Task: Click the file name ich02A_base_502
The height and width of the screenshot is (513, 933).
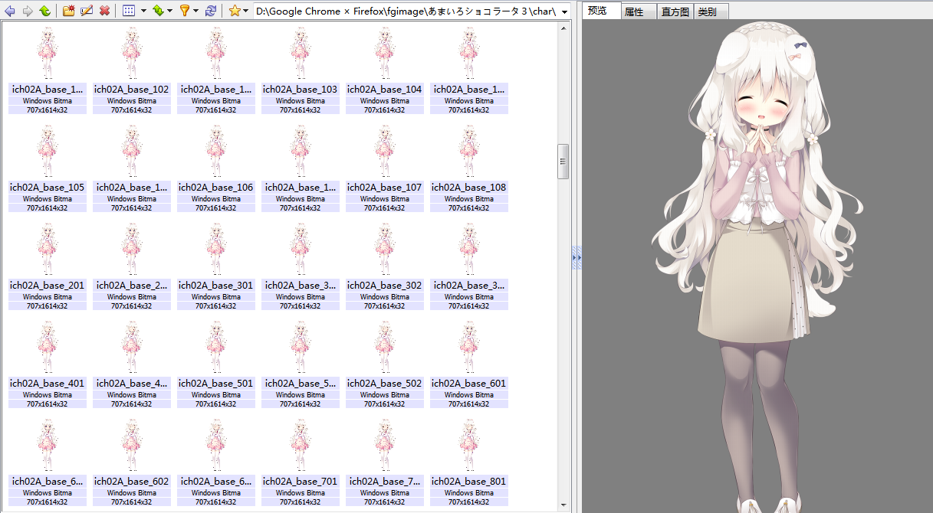Action: coord(385,384)
